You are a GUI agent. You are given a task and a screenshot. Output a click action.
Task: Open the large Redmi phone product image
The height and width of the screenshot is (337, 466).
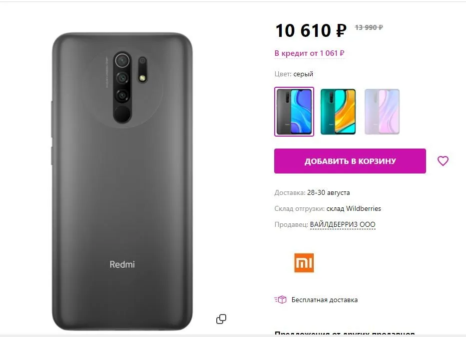(x=122, y=181)
